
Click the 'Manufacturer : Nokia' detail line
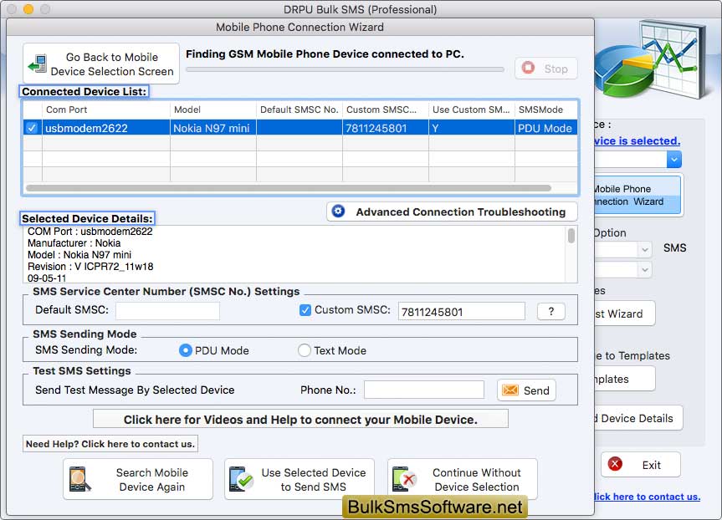(74, 243)
